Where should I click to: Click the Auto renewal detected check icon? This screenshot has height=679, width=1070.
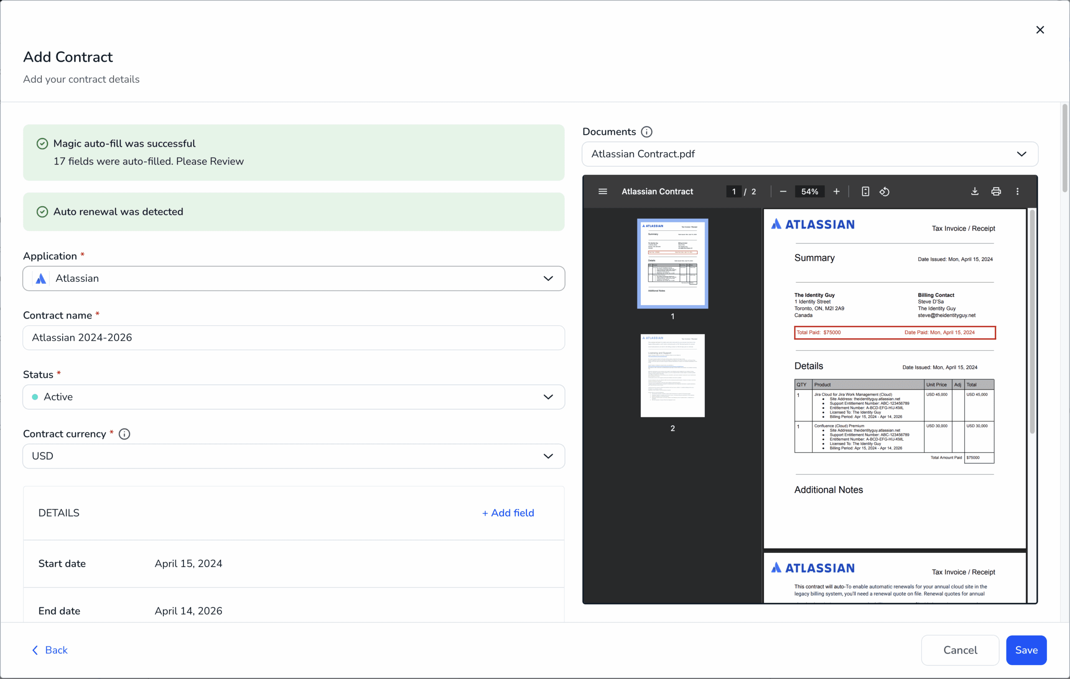coord(42,212)
